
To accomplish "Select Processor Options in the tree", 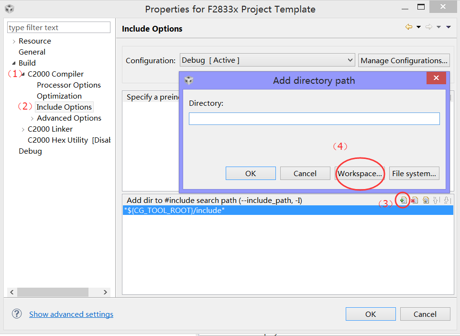I will coord(69,85).
